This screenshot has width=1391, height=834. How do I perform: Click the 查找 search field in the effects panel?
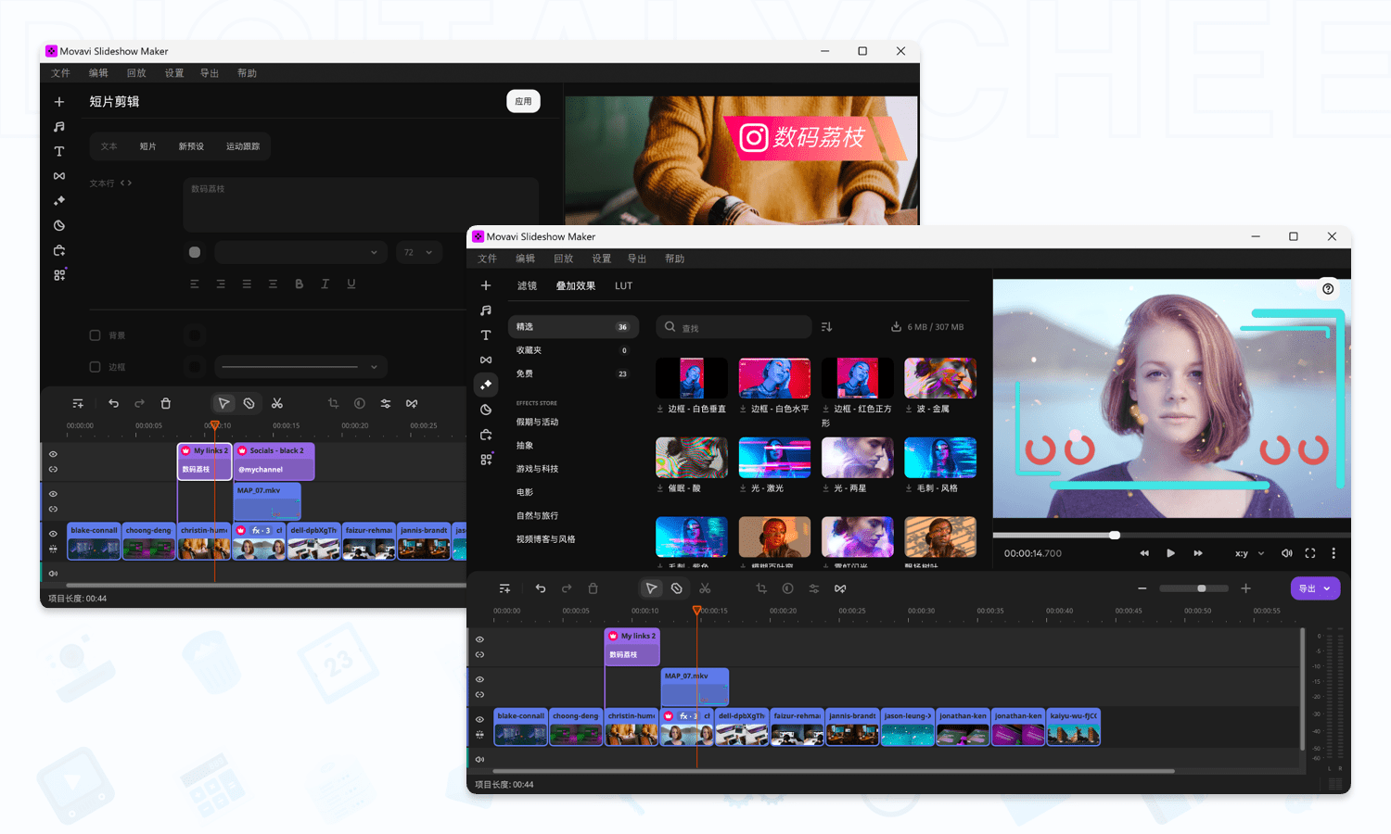[733, 326]
